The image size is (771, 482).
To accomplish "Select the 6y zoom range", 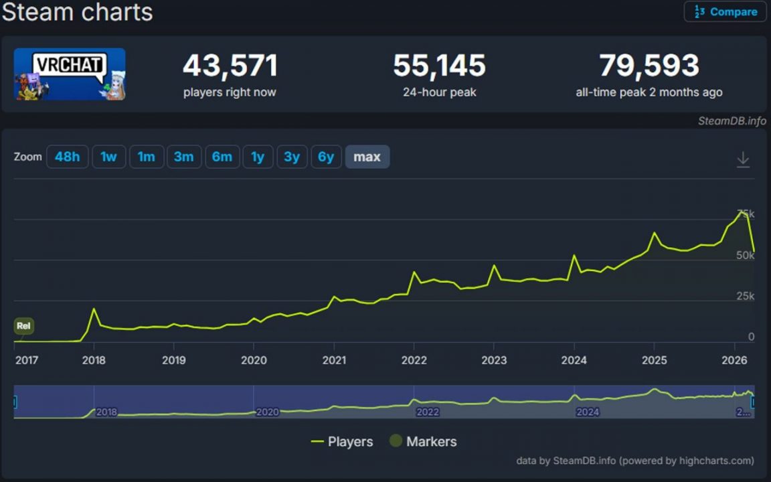I will coord(326,157).
